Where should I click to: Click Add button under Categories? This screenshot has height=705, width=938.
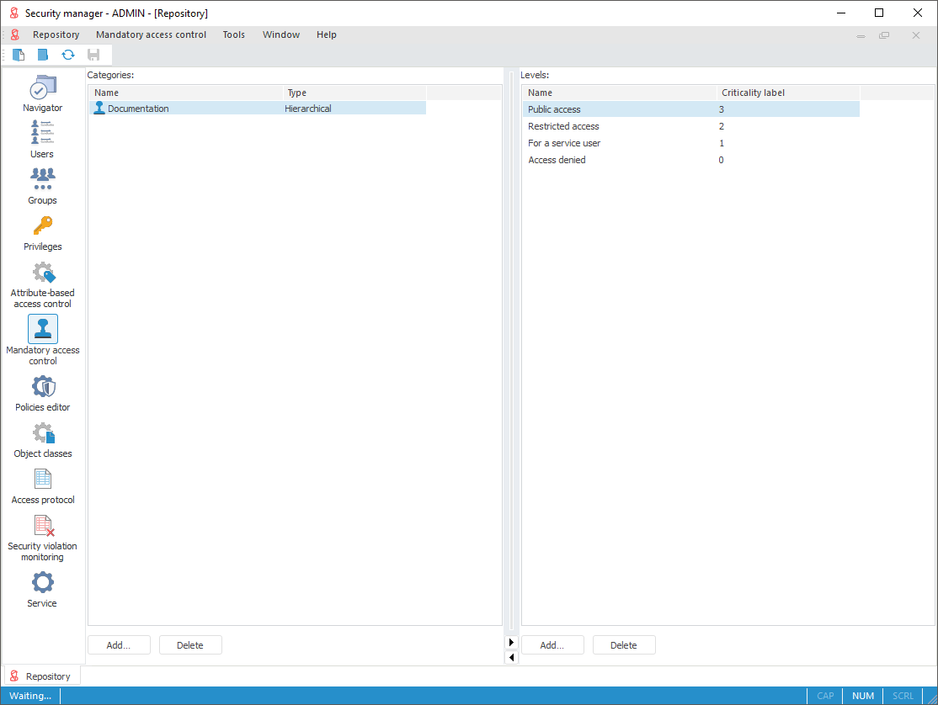[119, 645]
